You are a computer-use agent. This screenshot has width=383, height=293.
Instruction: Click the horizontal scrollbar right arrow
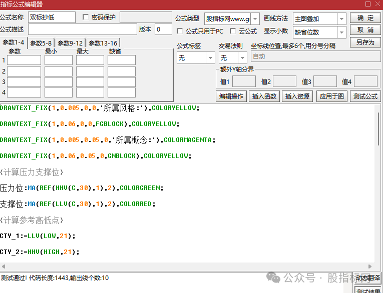click(x=370, y=266)
